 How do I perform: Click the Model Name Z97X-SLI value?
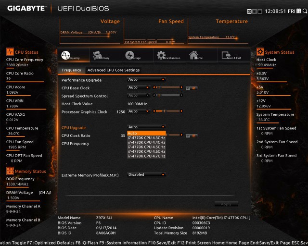[104, 218]
